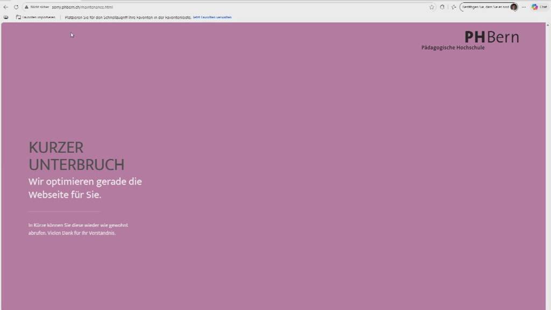Click the 'In Kürze können Sie' paragraph

pos(78,229)
